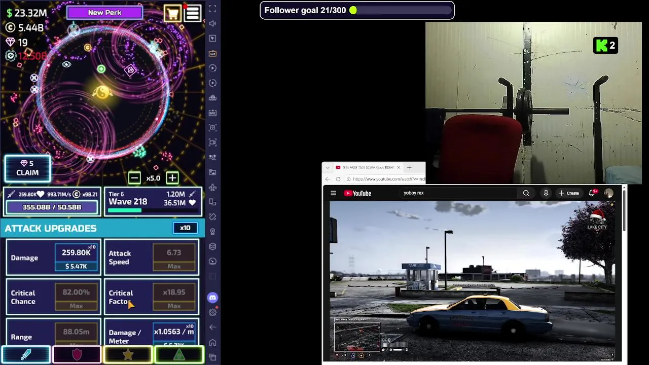Click the browser address bar URL
Image resolution: width=649 pixels, height=365 pixels.
[388, 179]
